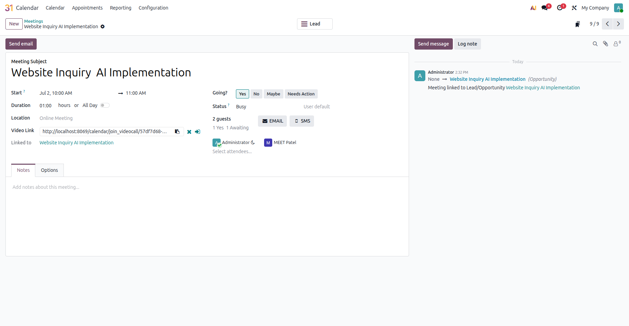Select No for Going

[x=256, y=94]
